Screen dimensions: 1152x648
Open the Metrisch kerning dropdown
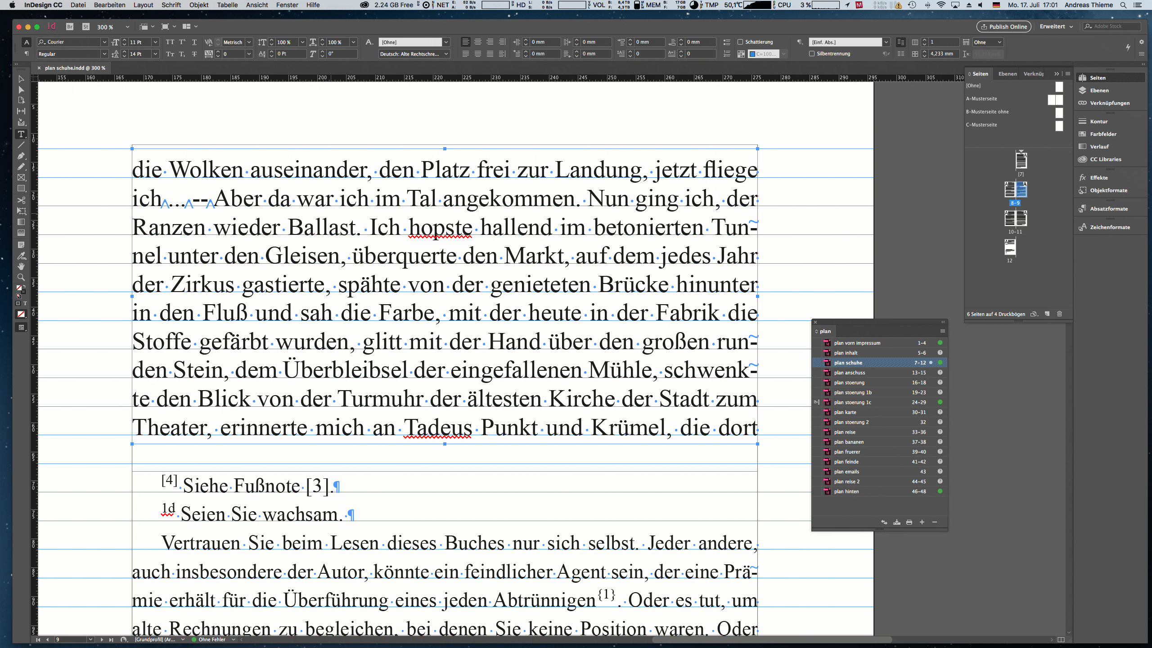click(x=249, y=42)
